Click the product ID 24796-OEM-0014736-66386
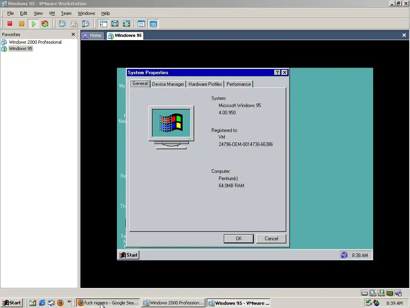 point(245,144)
